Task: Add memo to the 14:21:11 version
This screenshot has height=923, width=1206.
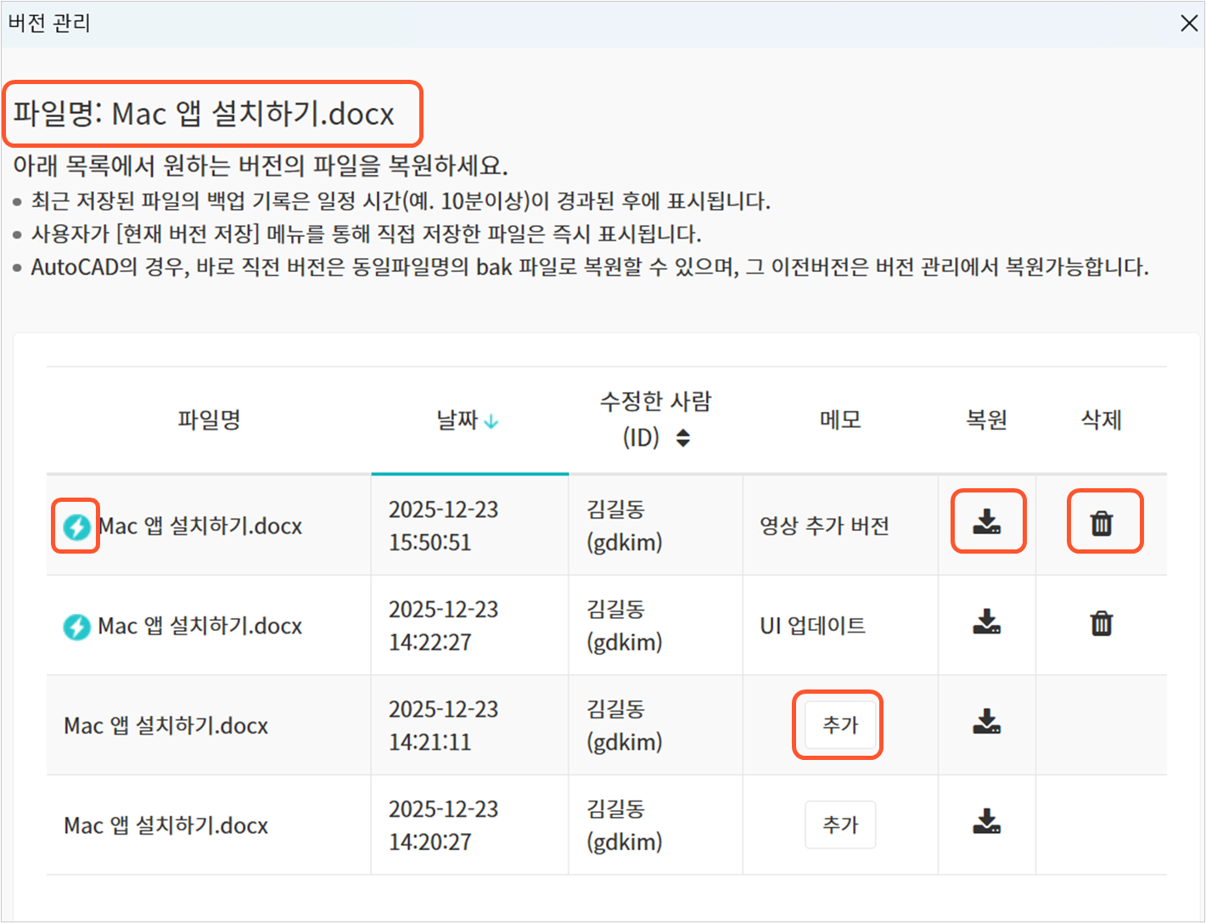Action: point(839,725)
